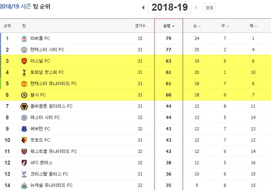Click the Manchester City crest icon
271x190 pixels.
pyautogui.click(x=24, y=50)
